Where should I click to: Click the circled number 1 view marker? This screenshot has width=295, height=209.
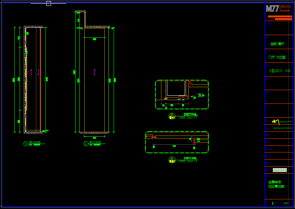pyautogui.click(x=26, y=144)
